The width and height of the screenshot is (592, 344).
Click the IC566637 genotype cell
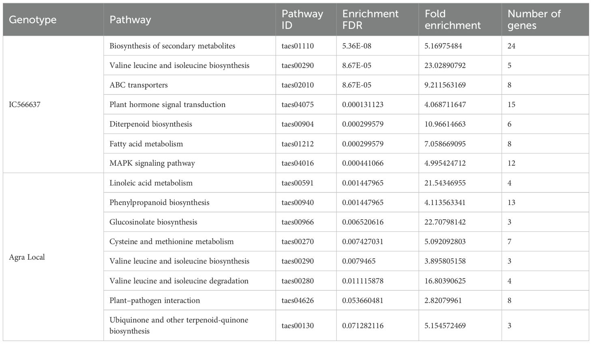(x=25, y=105)
